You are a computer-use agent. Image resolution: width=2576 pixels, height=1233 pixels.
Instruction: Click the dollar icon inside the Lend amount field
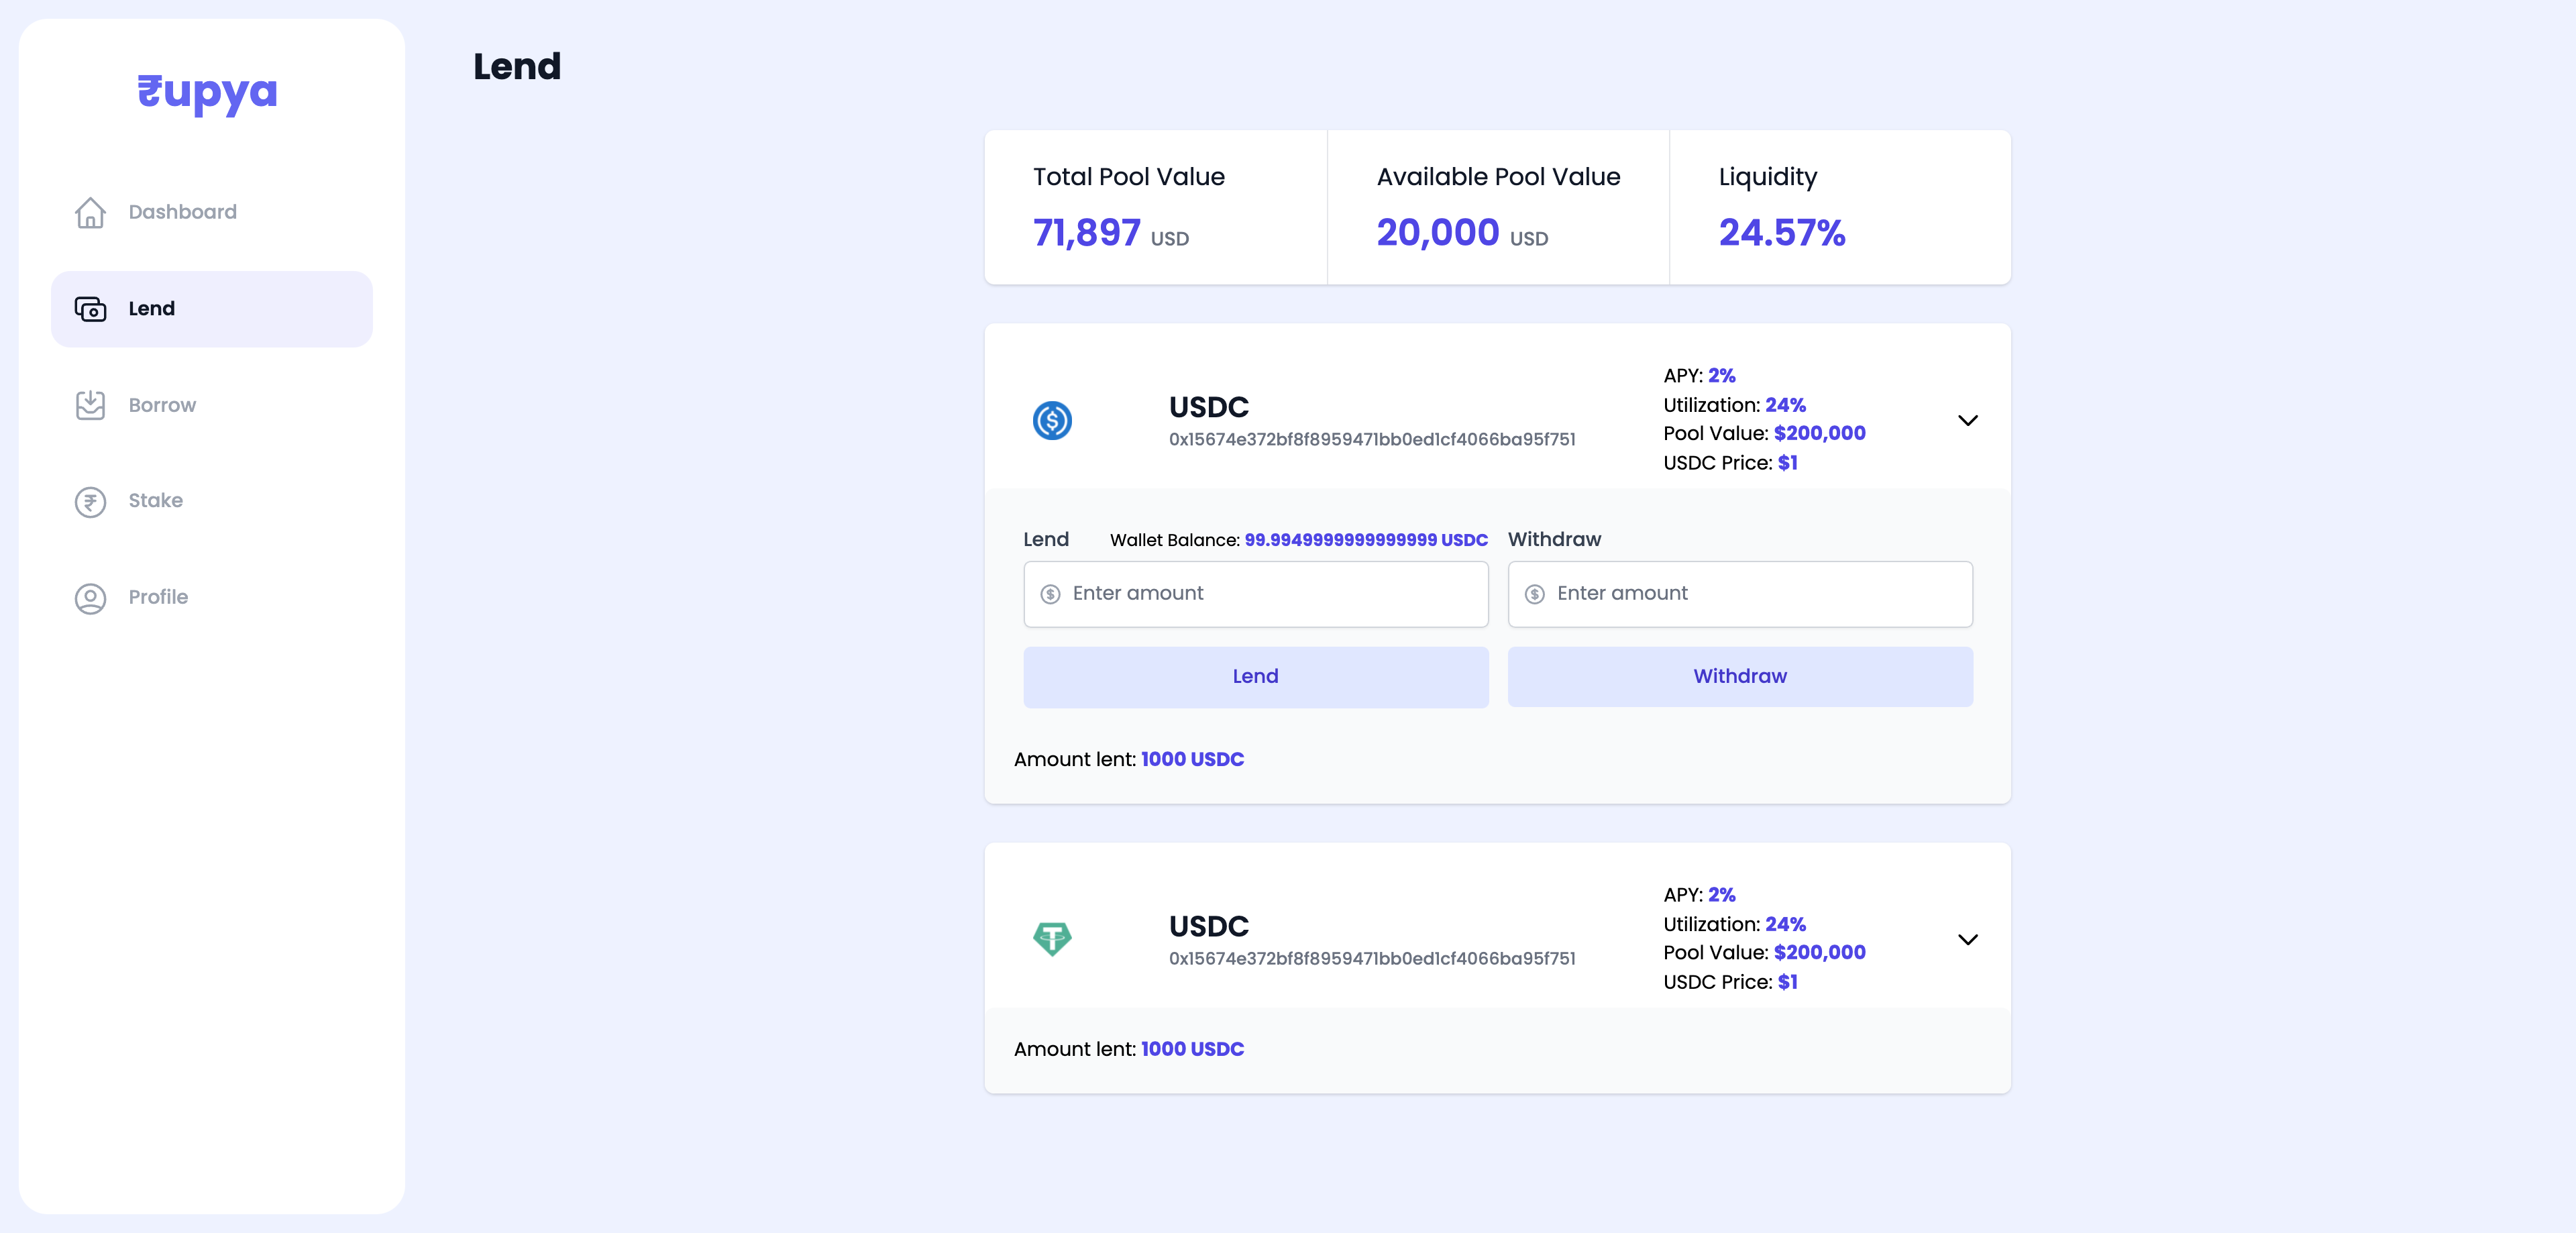coord(1050,594)
